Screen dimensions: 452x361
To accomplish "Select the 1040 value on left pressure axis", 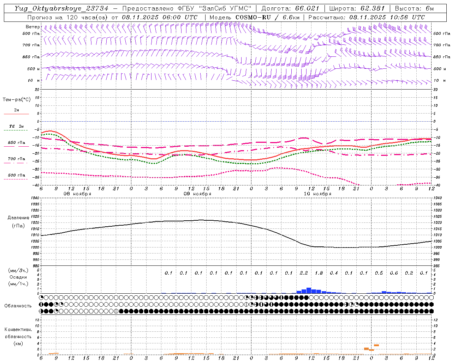I will point(36,198).
